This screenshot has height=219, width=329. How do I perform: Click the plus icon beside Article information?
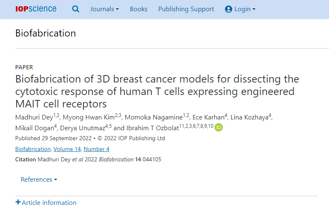pos(18,202)
